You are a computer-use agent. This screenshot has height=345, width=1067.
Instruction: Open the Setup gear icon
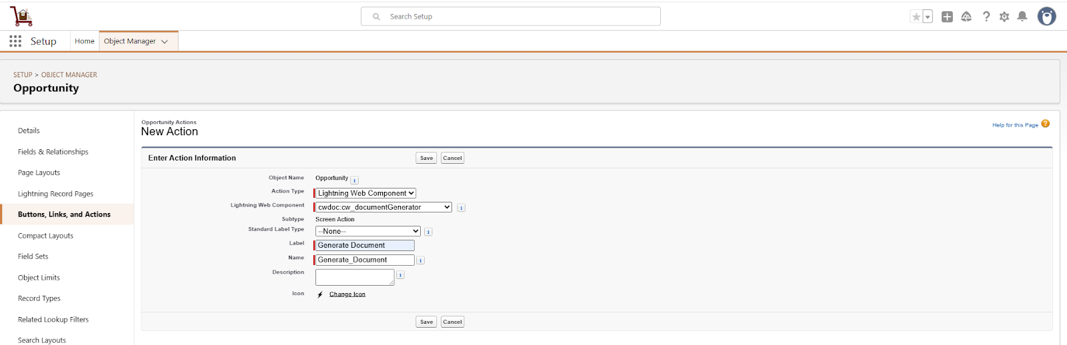click(x=1004, y=17)
